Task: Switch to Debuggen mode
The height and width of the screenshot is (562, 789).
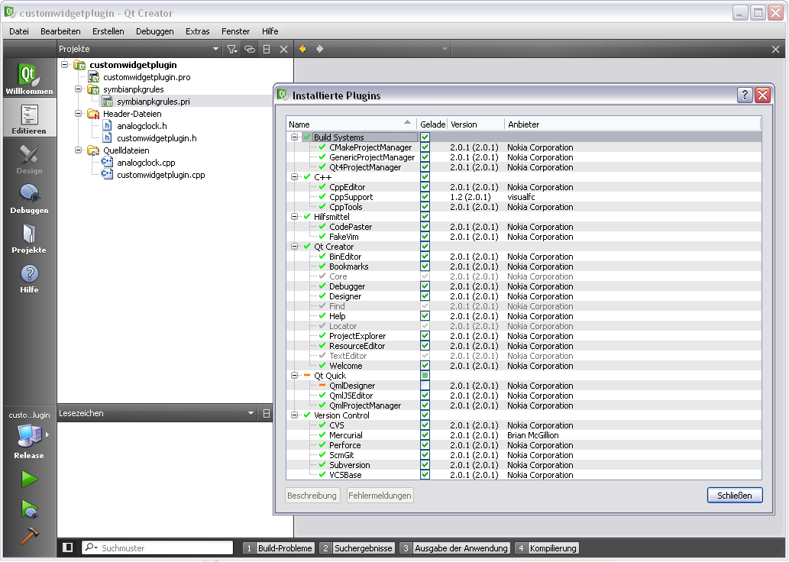Action: (29, 197)
